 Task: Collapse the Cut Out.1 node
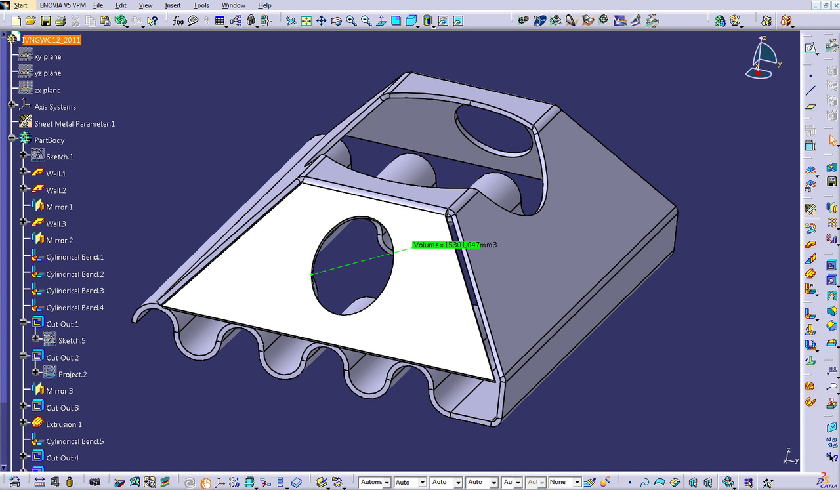point(24,323)
